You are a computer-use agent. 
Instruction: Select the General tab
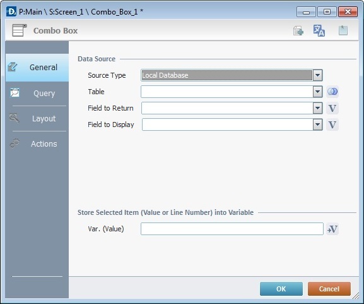37,68
